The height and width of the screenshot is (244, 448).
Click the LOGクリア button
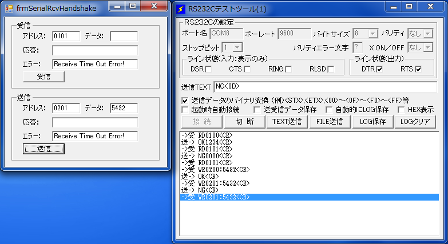click(415, 122)
